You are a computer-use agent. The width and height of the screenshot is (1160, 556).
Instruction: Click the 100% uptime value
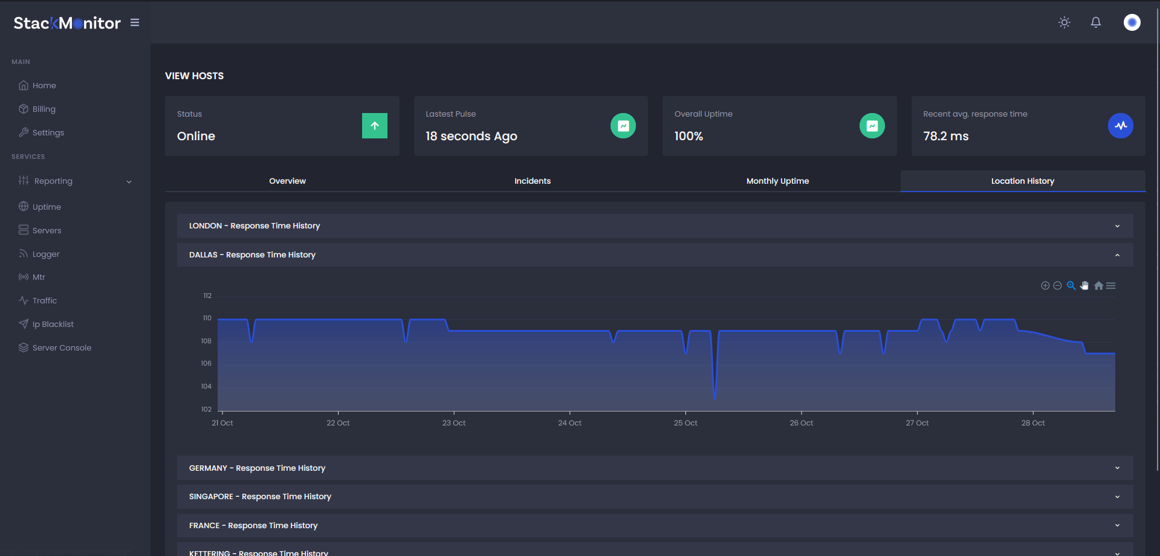pos(689,136)
